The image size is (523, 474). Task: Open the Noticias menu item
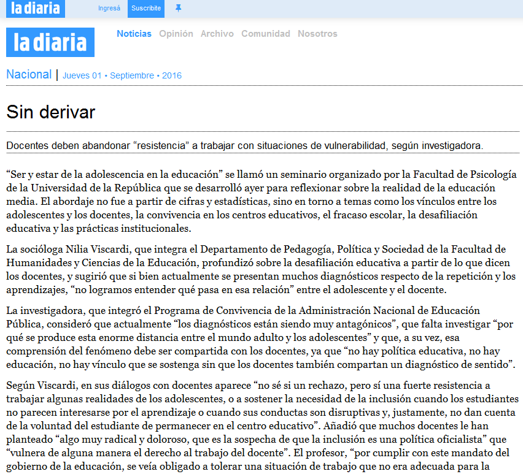[x=134, y=34]
